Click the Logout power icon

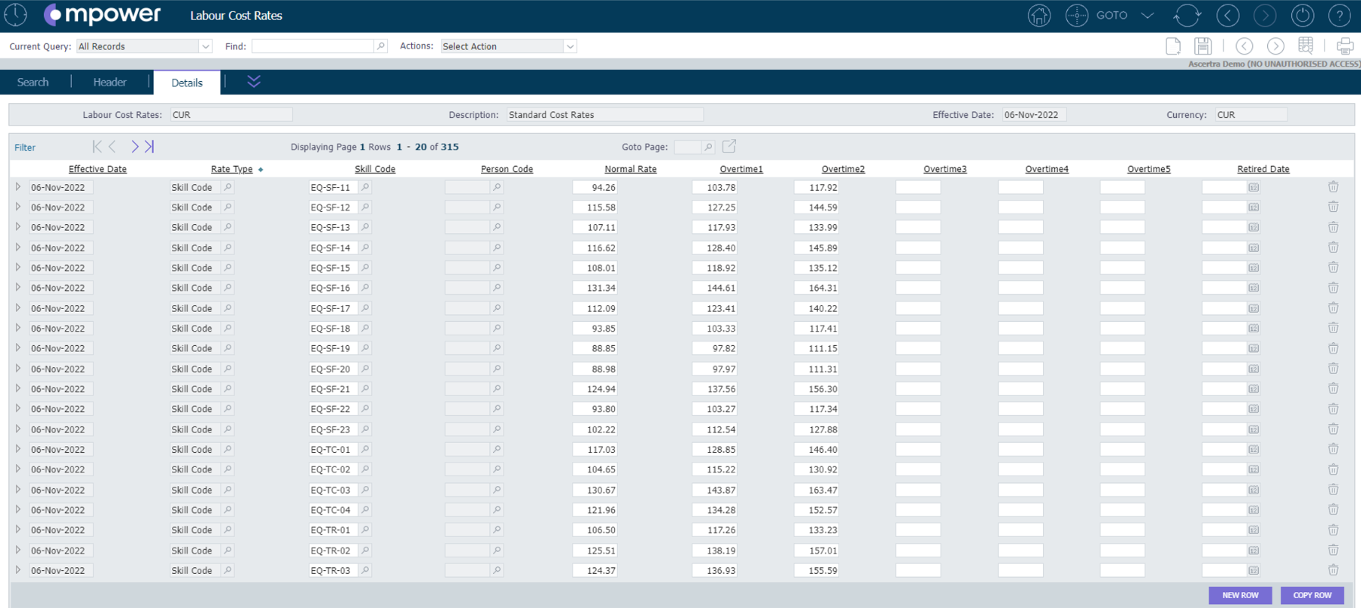pyautogui.click(x=1302, y=15)
